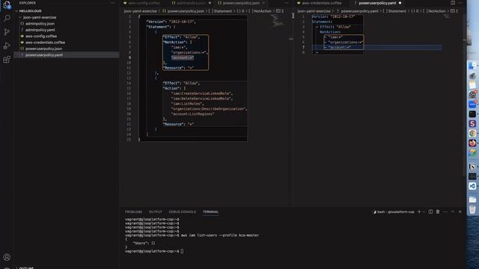Open the Run and Debug view
This screenshot has width=479, height=269.
[7, 46]
